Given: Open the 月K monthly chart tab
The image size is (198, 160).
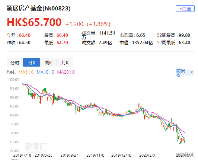Looking at the screenshot, I should 65,63.
